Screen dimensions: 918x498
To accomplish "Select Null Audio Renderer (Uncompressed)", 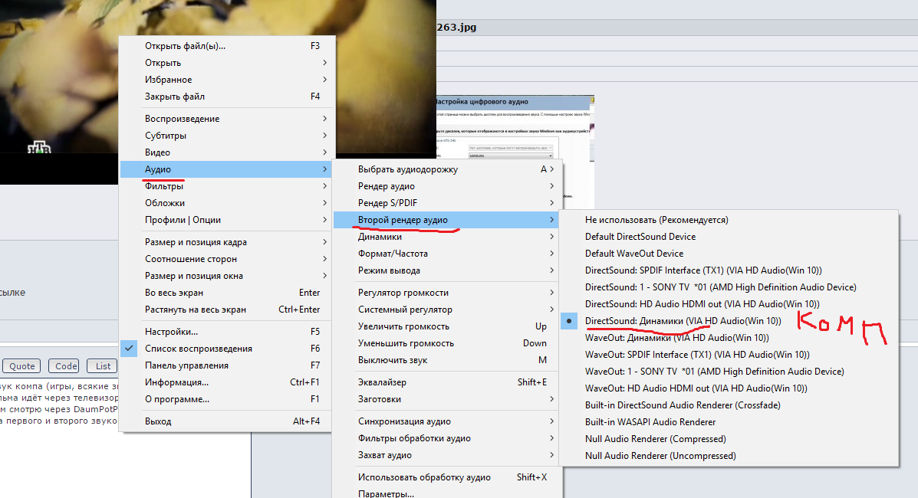I will [x=729, y=456].
